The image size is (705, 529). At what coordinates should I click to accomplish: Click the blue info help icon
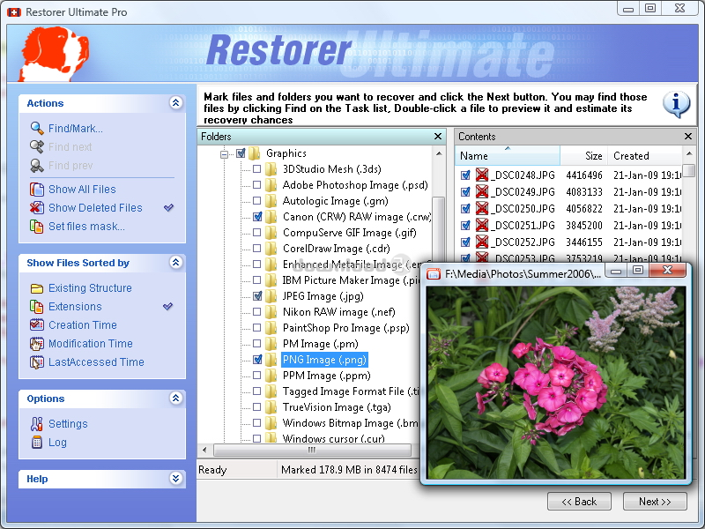(677, 104)
